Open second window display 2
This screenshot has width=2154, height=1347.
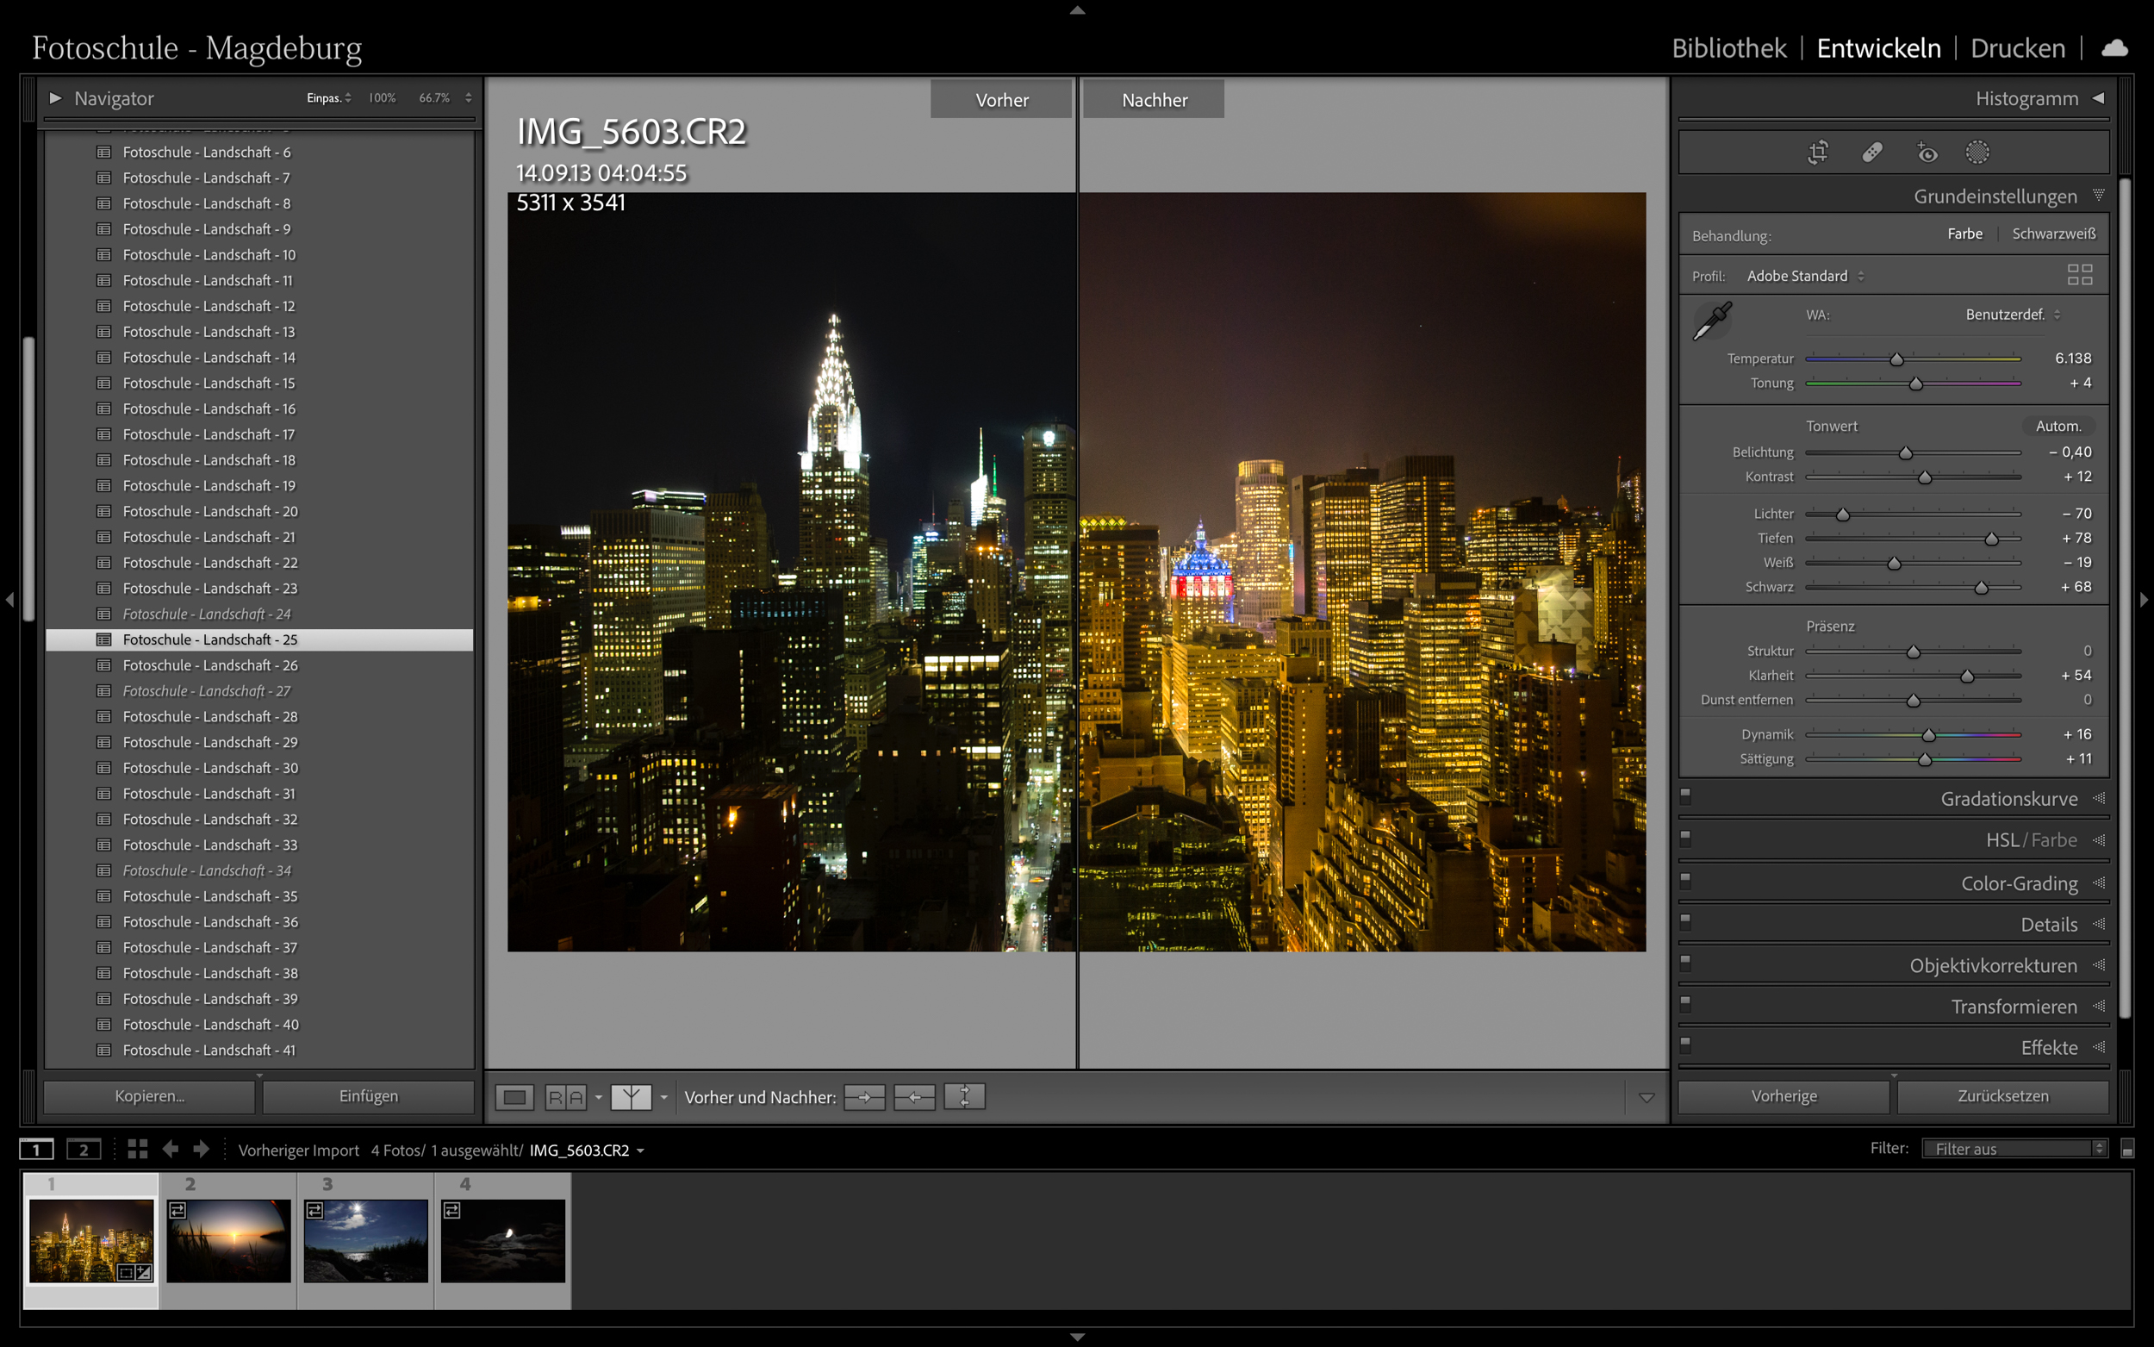coord(84,1150)
